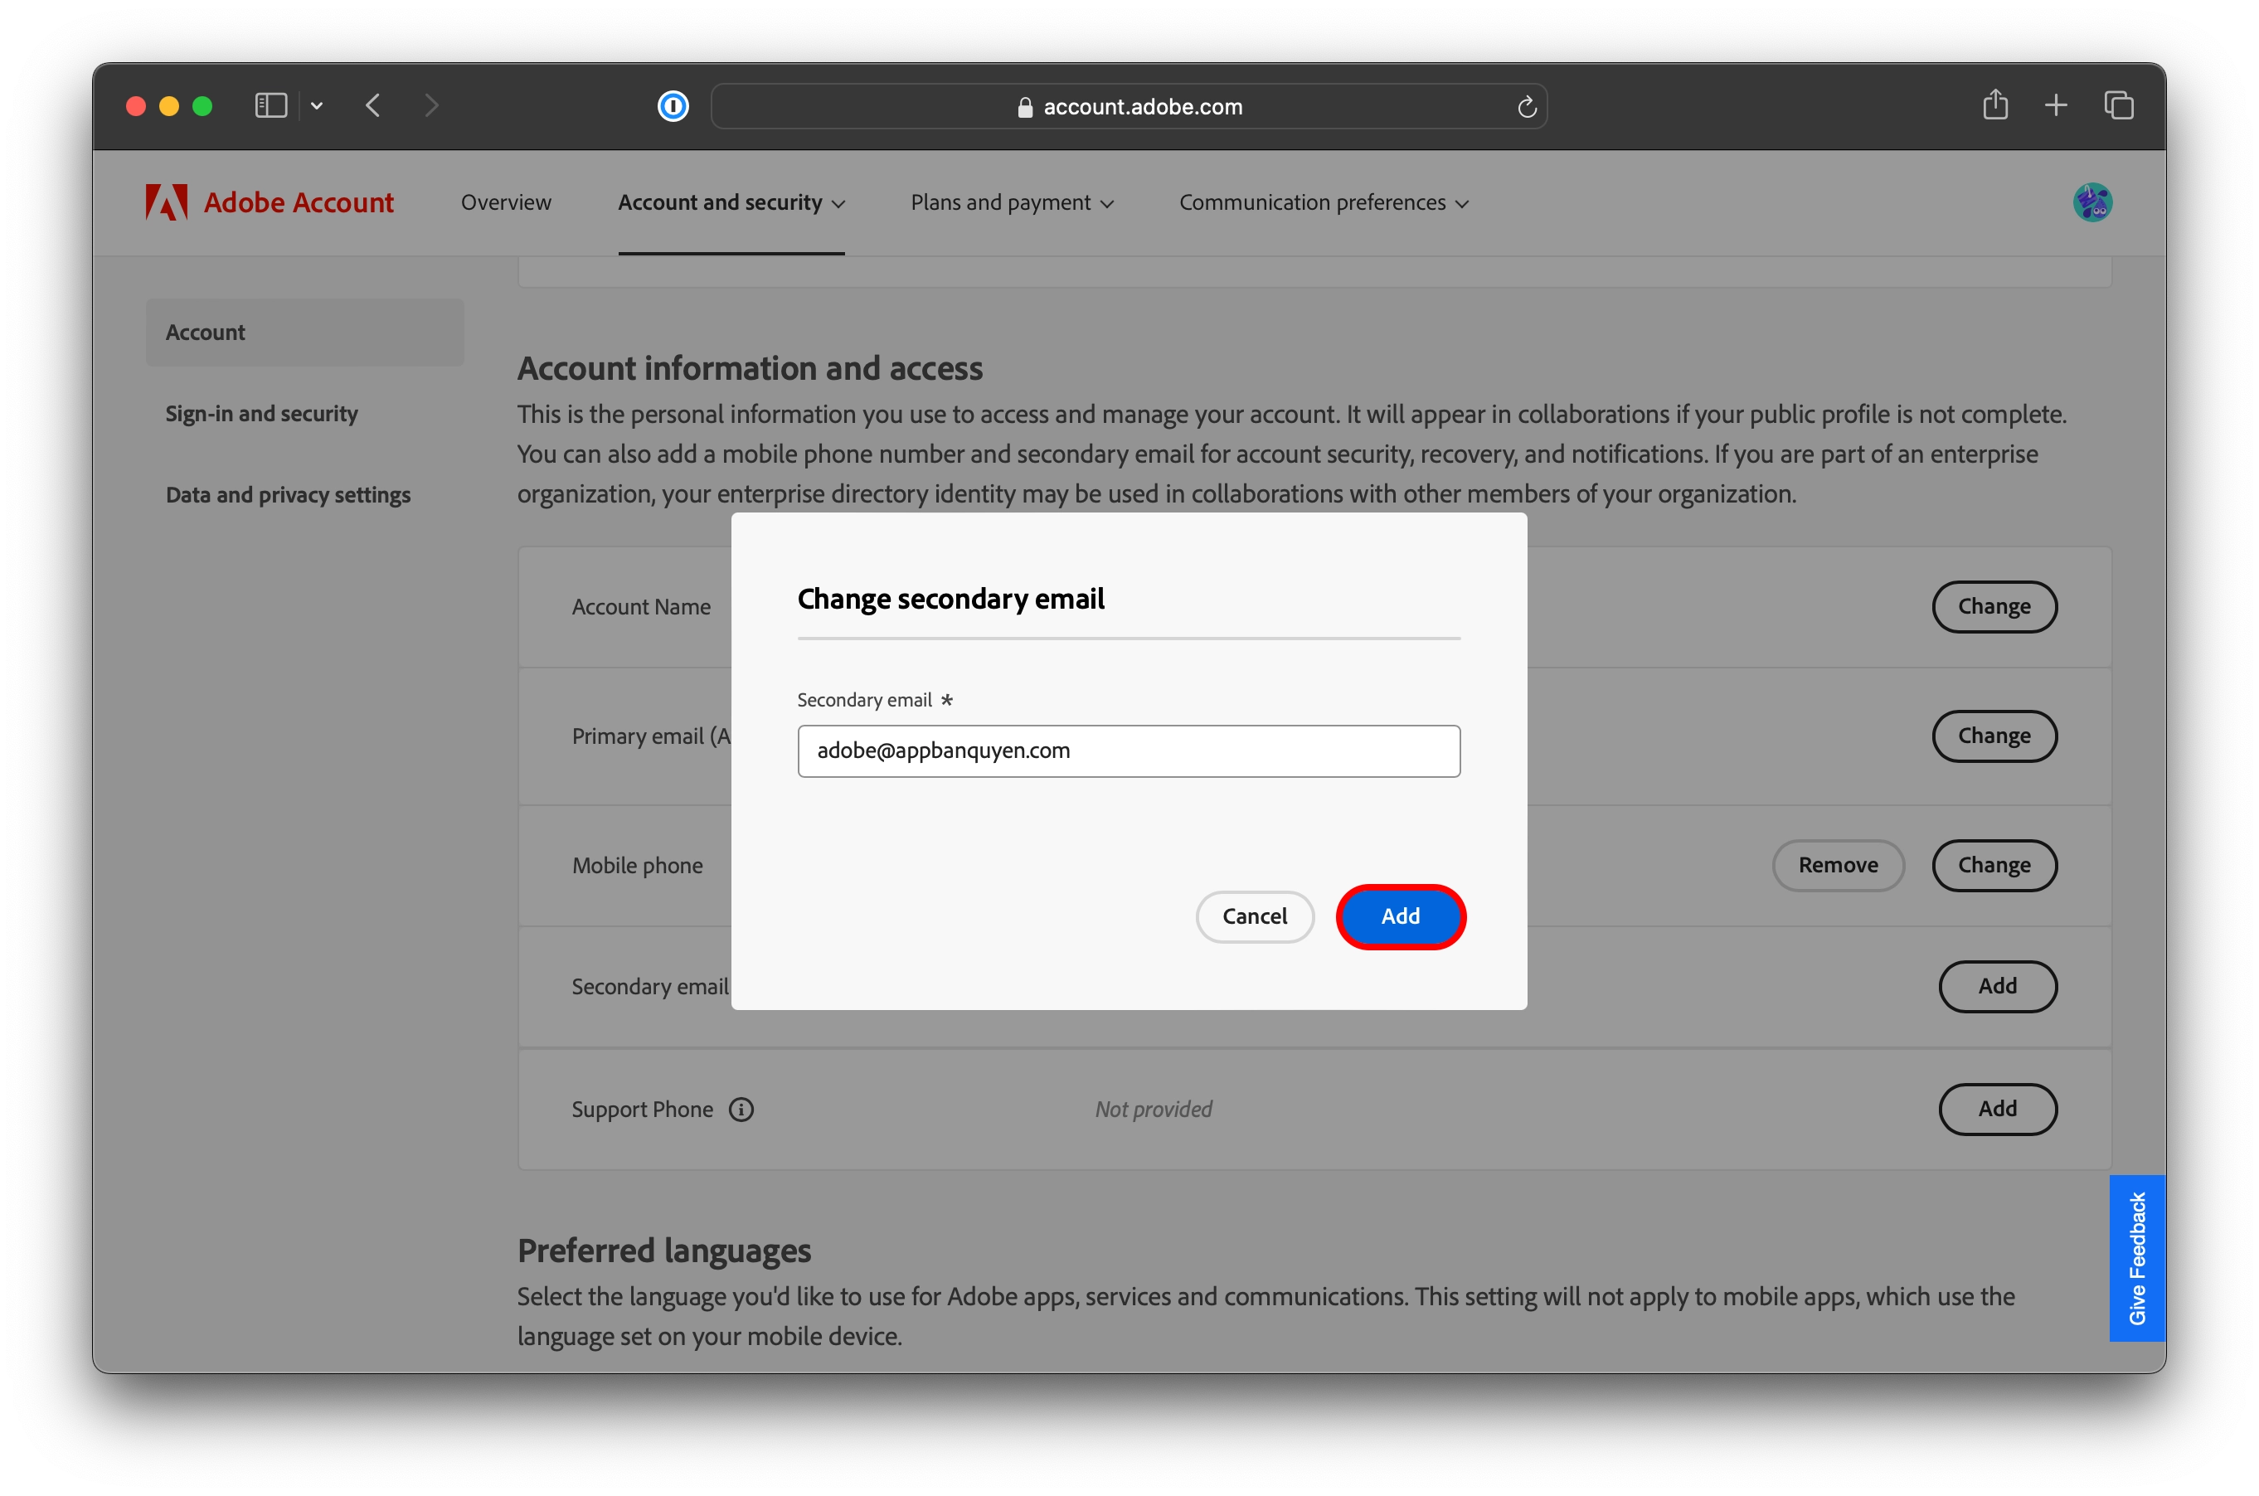This screenshot has width=2259, height=1496.
Task: Open a new tab with the plus icon
Action: (x=2056, y=105)
